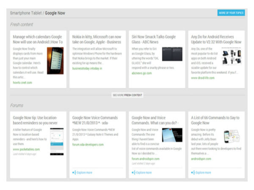Open 'A List of 66 Commands' post
This screenshot has width=254, height=190.
215,120
